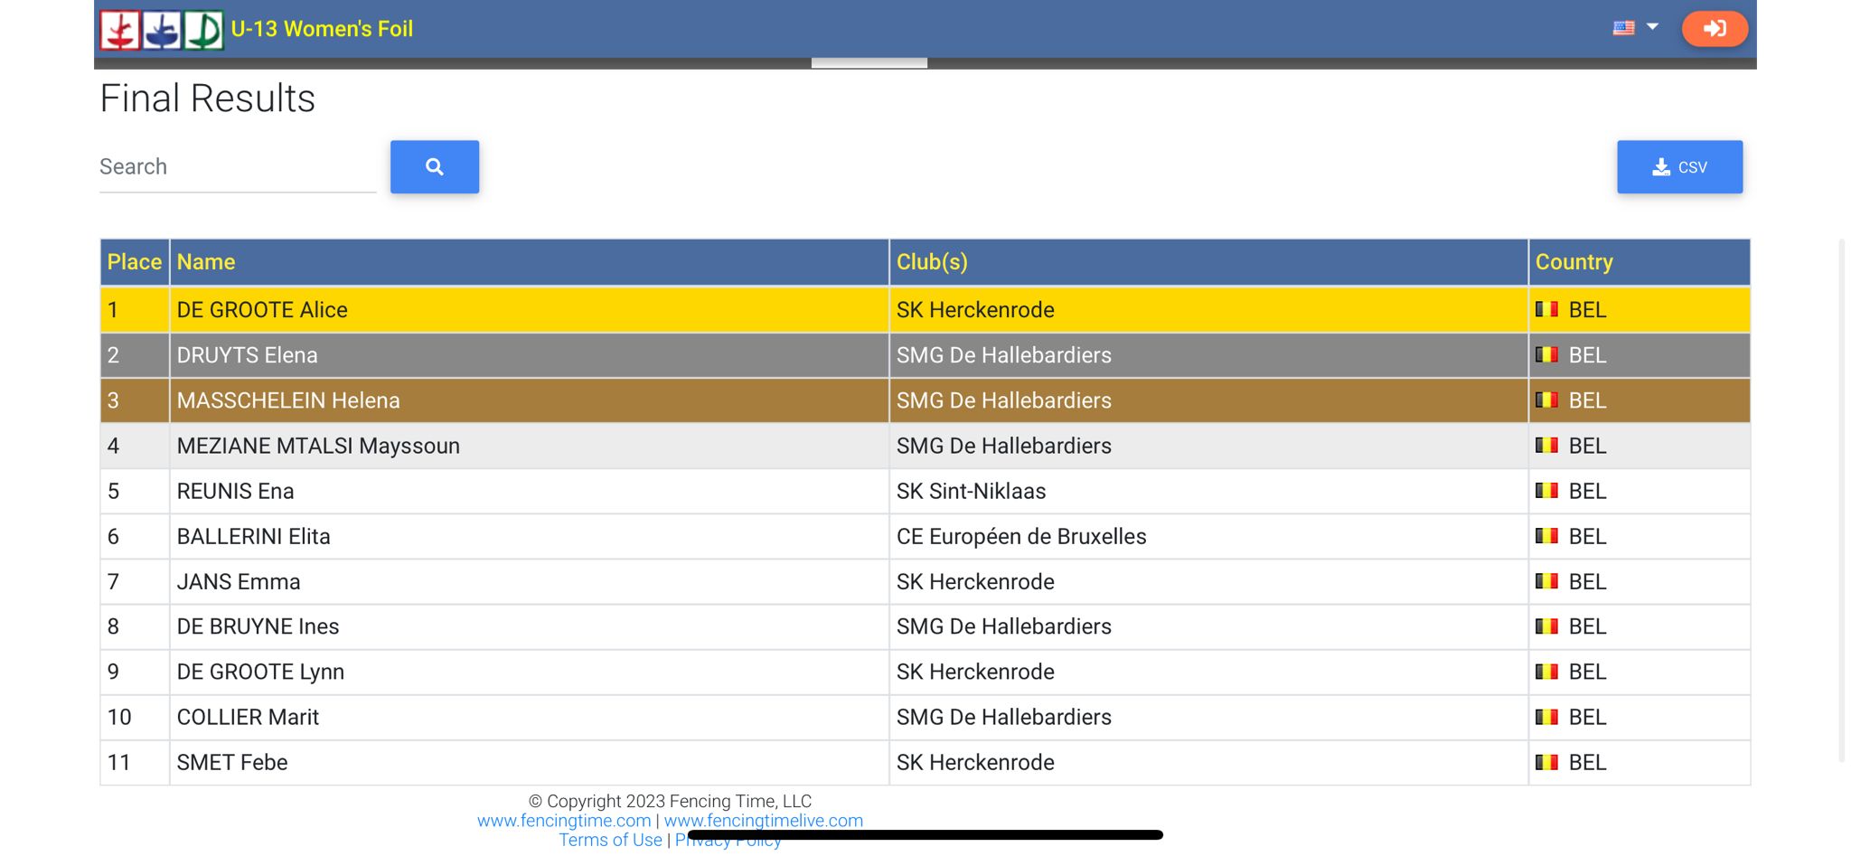Sort by the Name column header

click(206, 262)
